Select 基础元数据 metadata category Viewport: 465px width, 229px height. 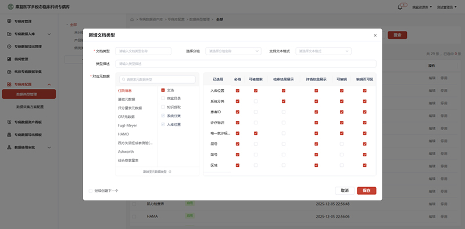[127, 99]
